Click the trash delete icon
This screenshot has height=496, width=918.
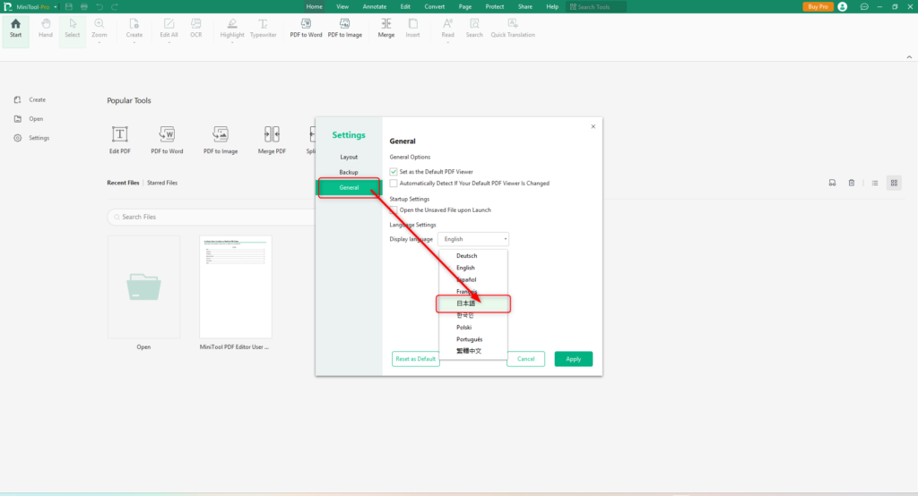click(x=852, y=183)
